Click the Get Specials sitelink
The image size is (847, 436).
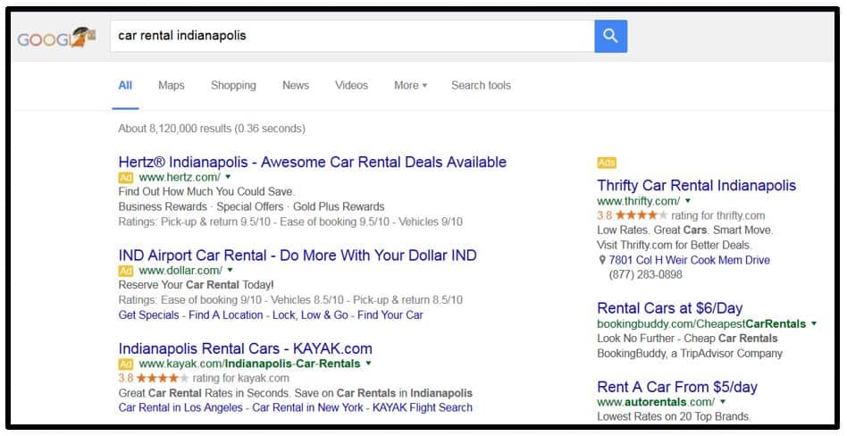click(x=148, y=315)
